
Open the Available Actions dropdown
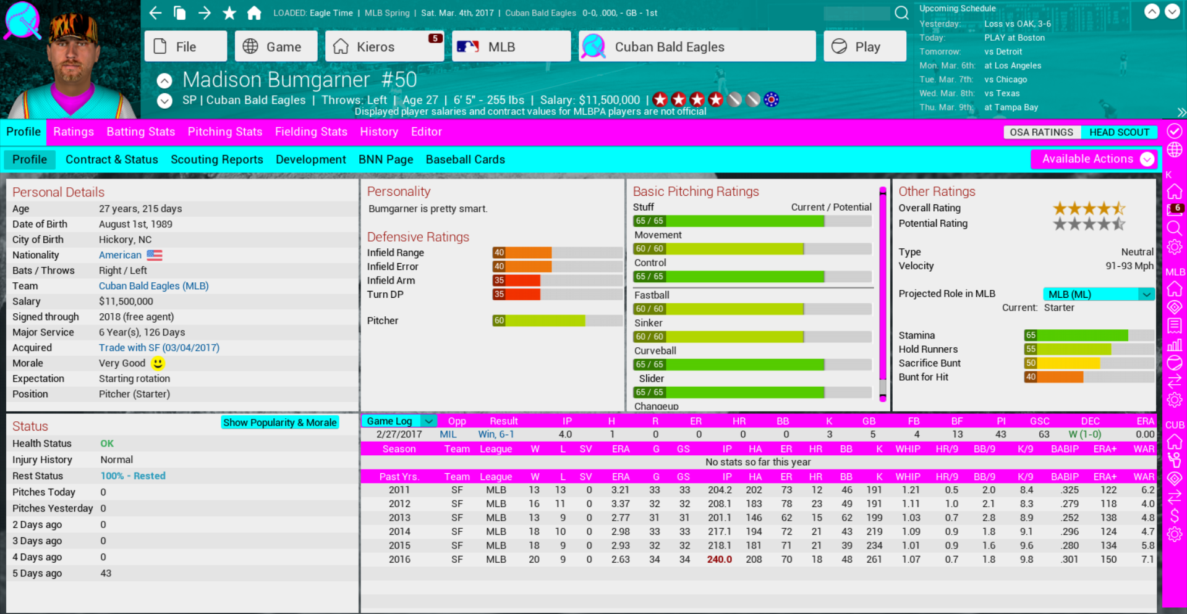pos(1094,159)
